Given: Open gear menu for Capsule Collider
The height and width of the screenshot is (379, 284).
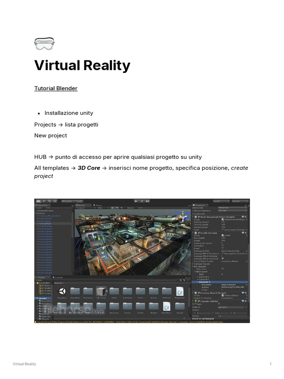Looking at the screenshot, I should tap(246, 301).
